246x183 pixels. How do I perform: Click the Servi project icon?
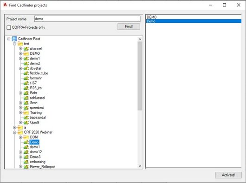(26, 103)
